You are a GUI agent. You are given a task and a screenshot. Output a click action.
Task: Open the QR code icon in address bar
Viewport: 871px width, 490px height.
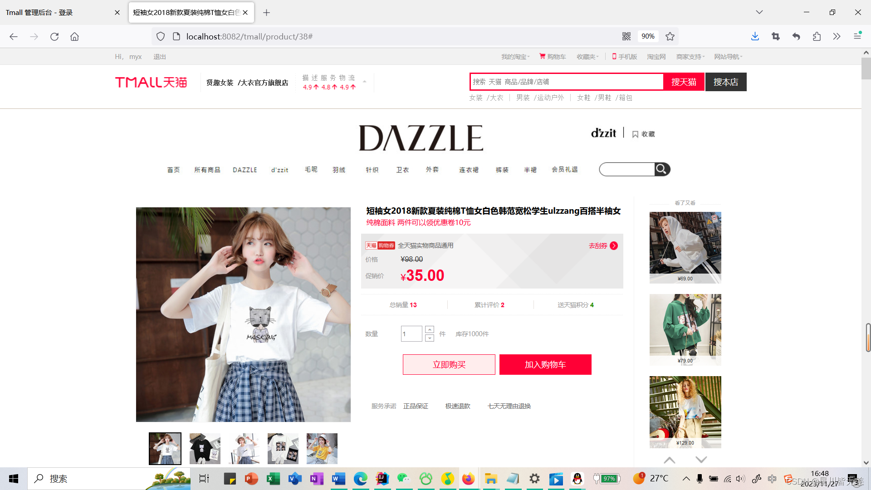[626, 36]
